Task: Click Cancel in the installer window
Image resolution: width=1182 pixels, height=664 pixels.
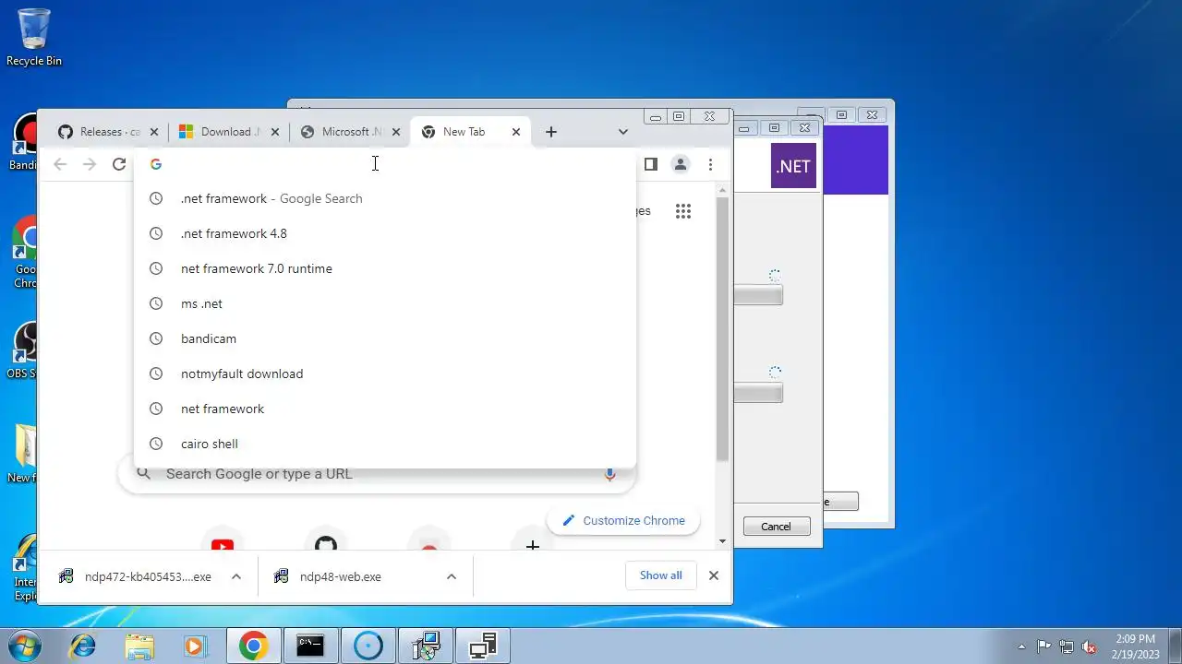Action: click(x=776, y=527)
